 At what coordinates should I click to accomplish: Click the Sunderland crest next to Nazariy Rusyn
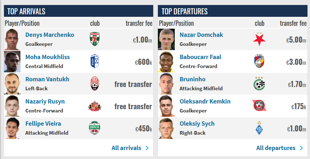tap(95, 106)
